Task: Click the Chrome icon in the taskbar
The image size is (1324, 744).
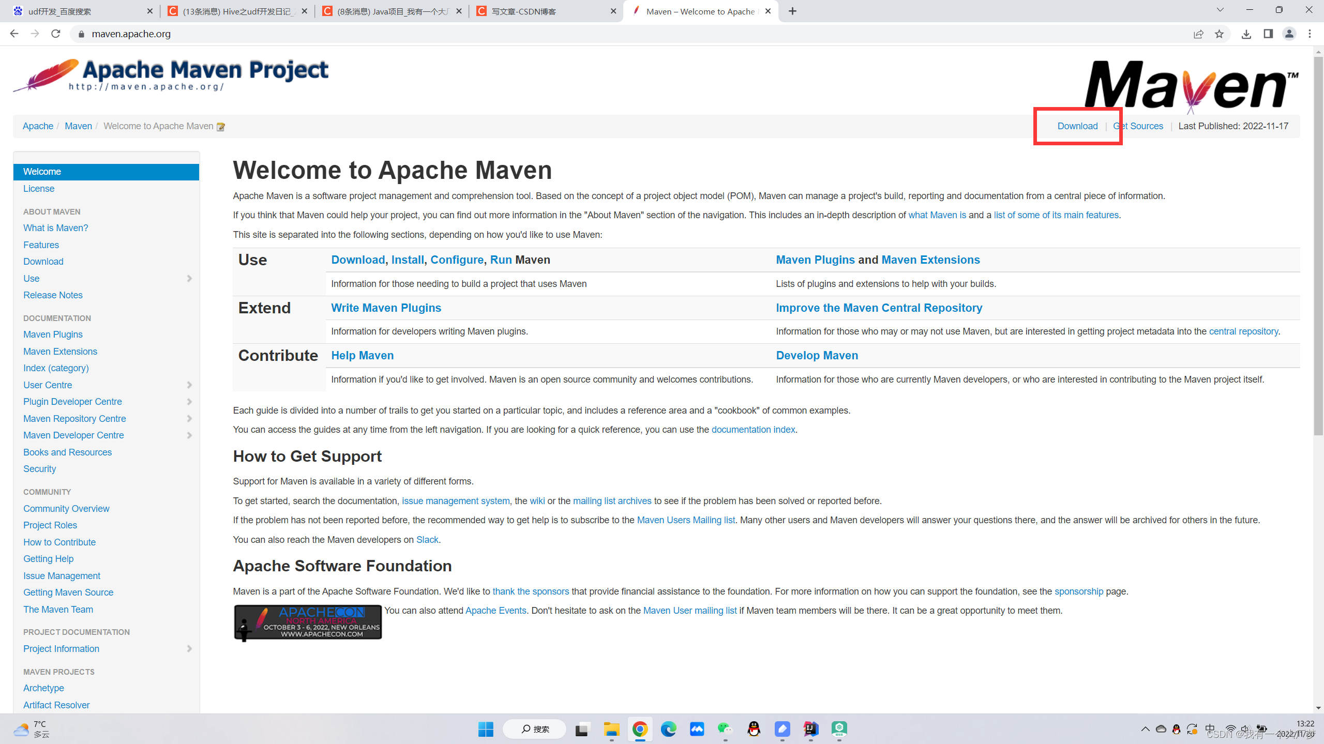Action: coord(640,729)
